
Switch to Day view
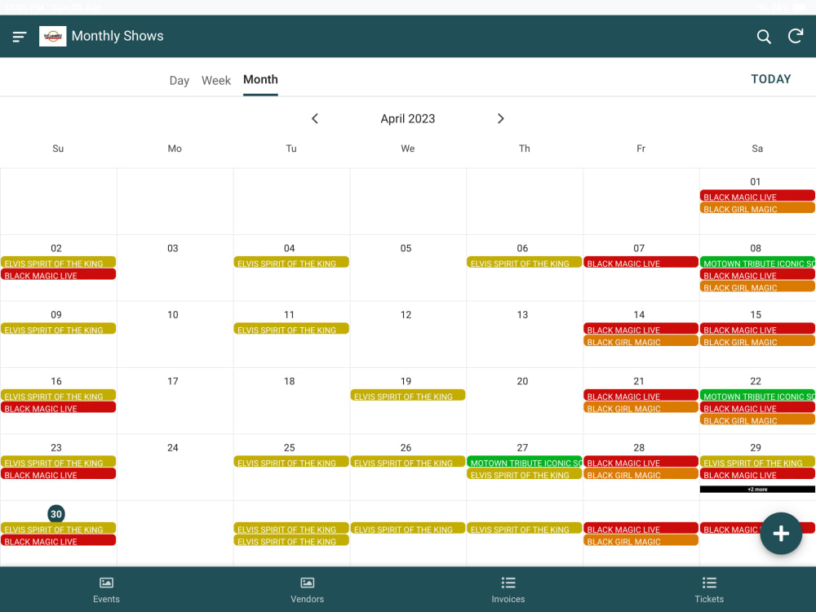click(x=179, y=80)
